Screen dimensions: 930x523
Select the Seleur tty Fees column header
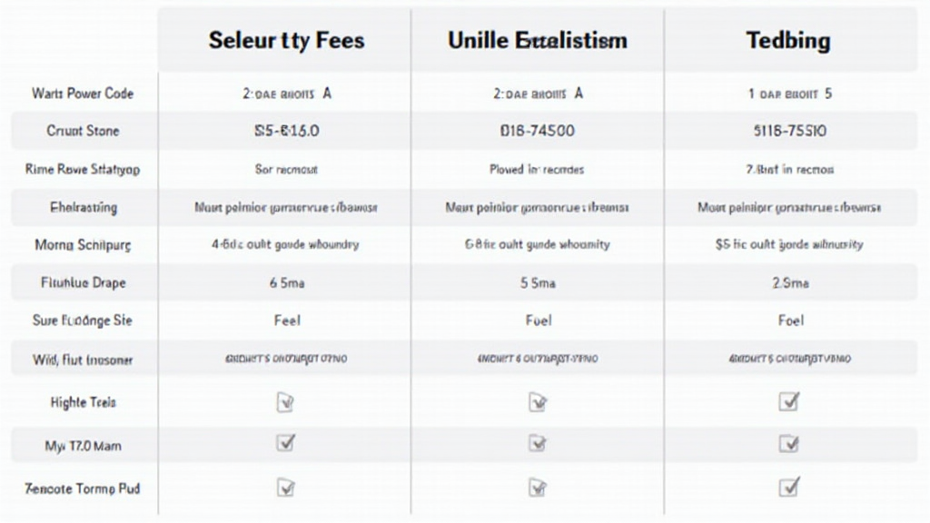pos(286,41)
